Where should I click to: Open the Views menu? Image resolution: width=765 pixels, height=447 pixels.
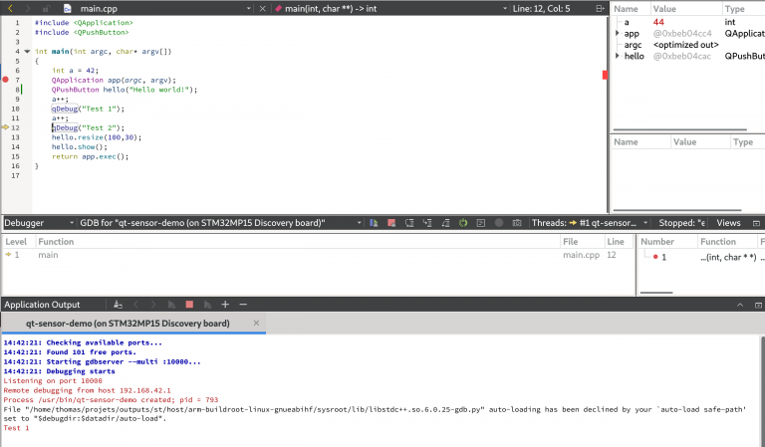(x=728, y=223)
